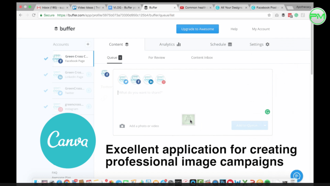Select the Queue sub-tab

coord(114,57)
